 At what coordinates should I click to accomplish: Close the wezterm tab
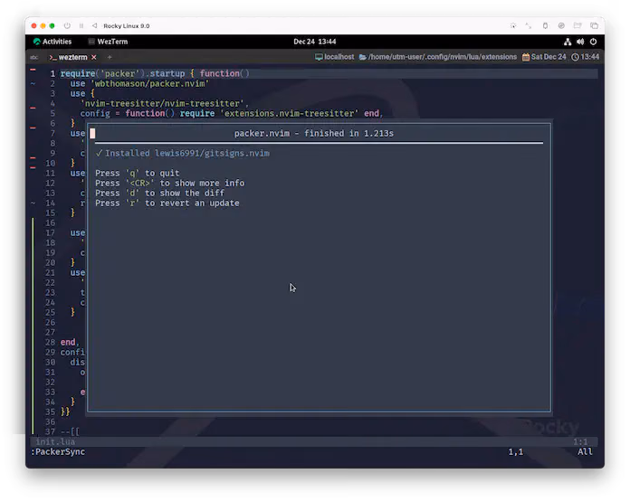pyautogui.click(x=93, y=57)
